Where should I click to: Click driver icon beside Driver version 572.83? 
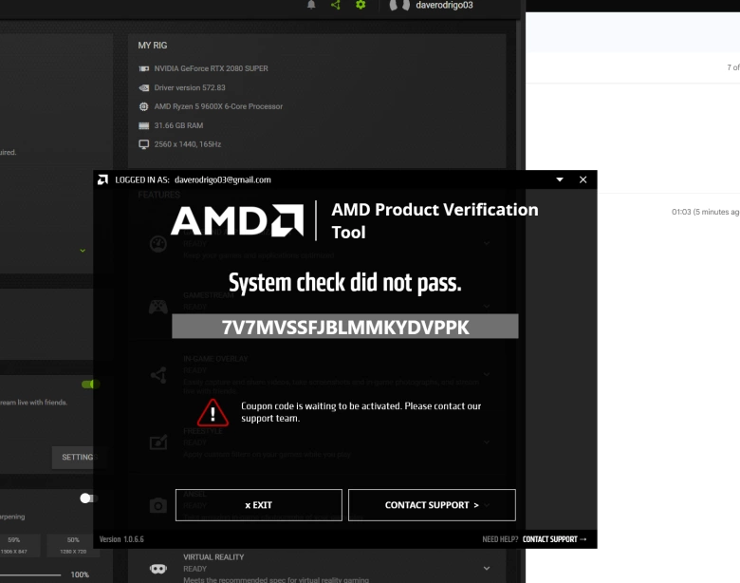click(x=144, y=88)
